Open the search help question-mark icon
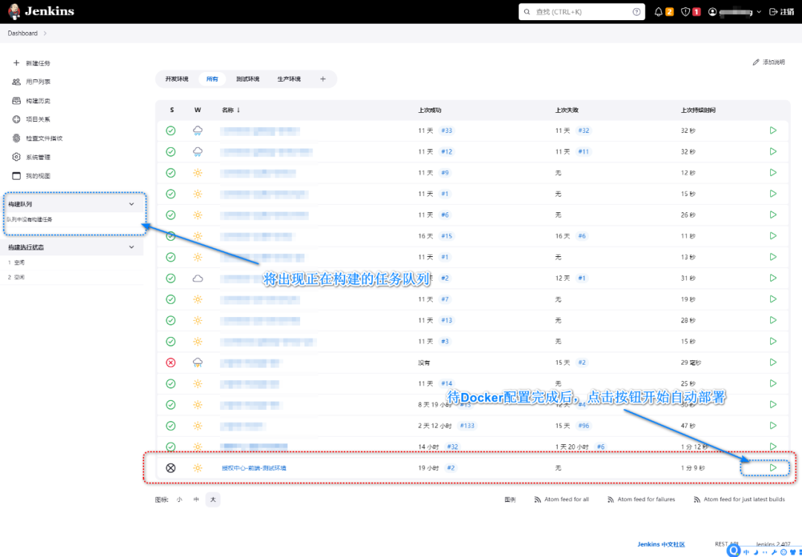This screenshot has height=557, width=802. pyautogui.click(x=637, y=12)
